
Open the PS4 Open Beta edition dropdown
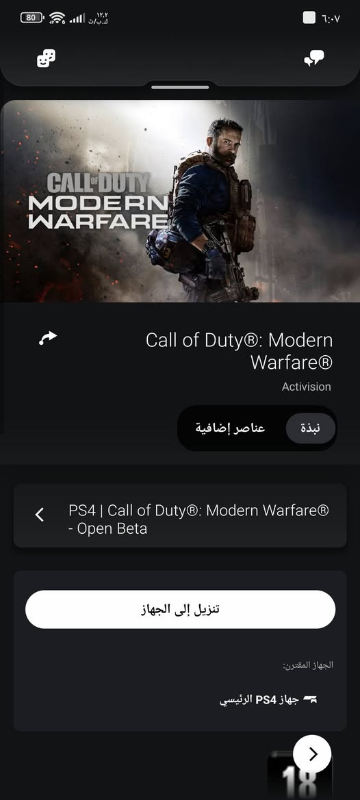click(x=180, y=515)
